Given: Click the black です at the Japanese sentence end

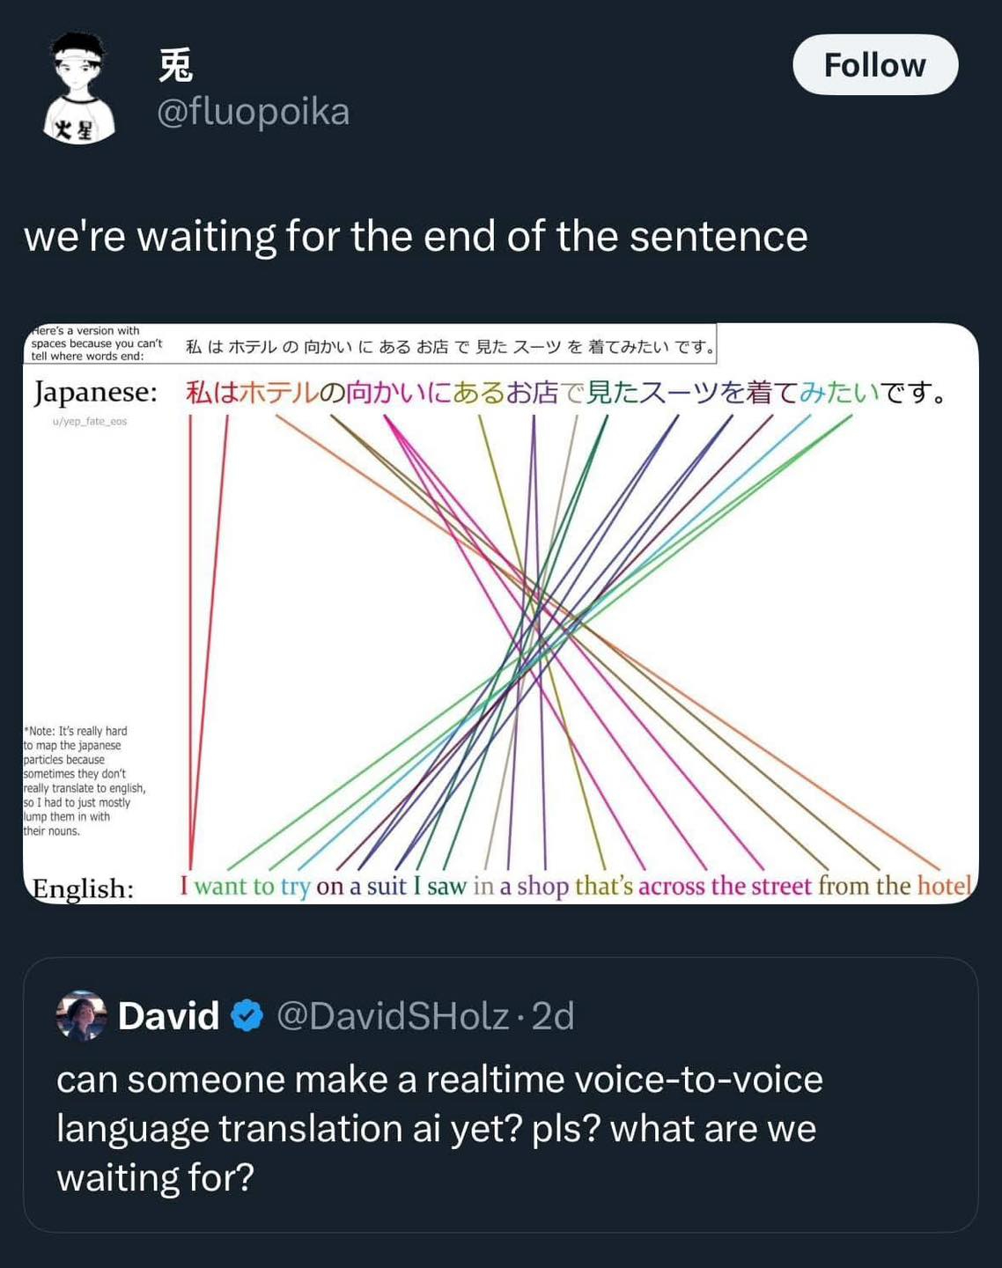Looking at the screenshot, I should pos(909,392).
